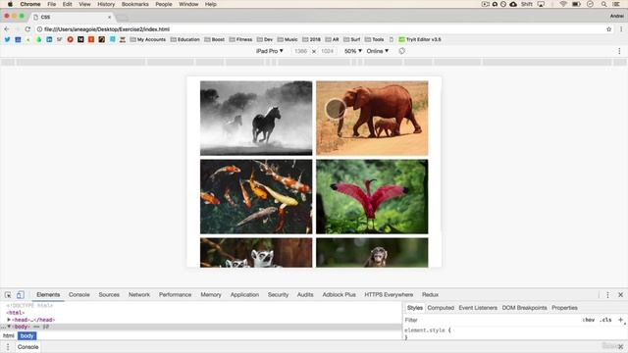Open the Redux tab
Image resolution: width=628 pixels, height=353 pixels.
(x=430, y=294)
